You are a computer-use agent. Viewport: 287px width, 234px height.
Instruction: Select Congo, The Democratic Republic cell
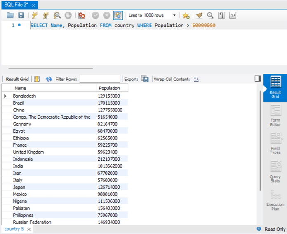tap(54, 117)
